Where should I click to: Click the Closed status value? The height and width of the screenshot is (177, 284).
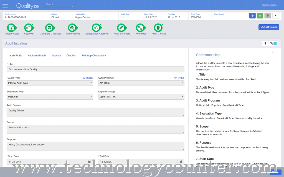click(55, 17)
